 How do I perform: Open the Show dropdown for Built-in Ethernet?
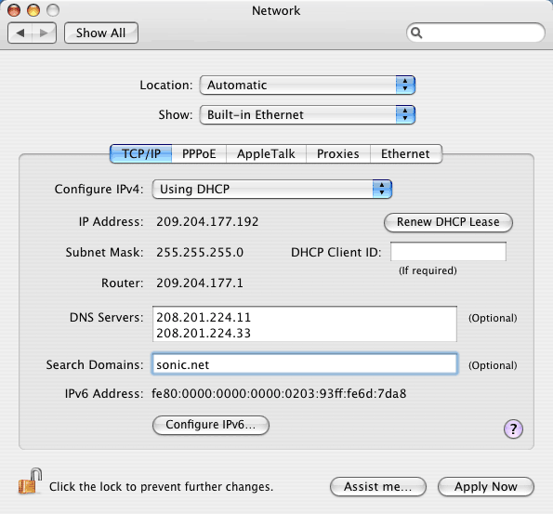308,114
